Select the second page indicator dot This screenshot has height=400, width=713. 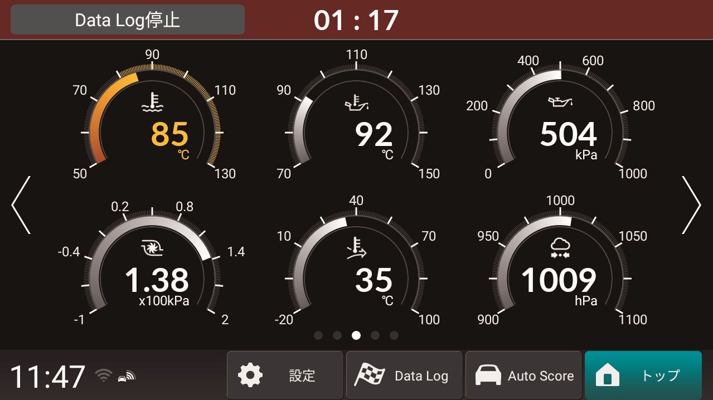click(337, 335)
